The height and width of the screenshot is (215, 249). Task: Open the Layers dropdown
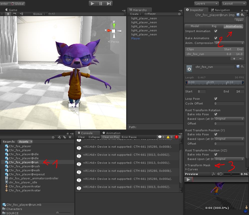(x=206, y=4)
